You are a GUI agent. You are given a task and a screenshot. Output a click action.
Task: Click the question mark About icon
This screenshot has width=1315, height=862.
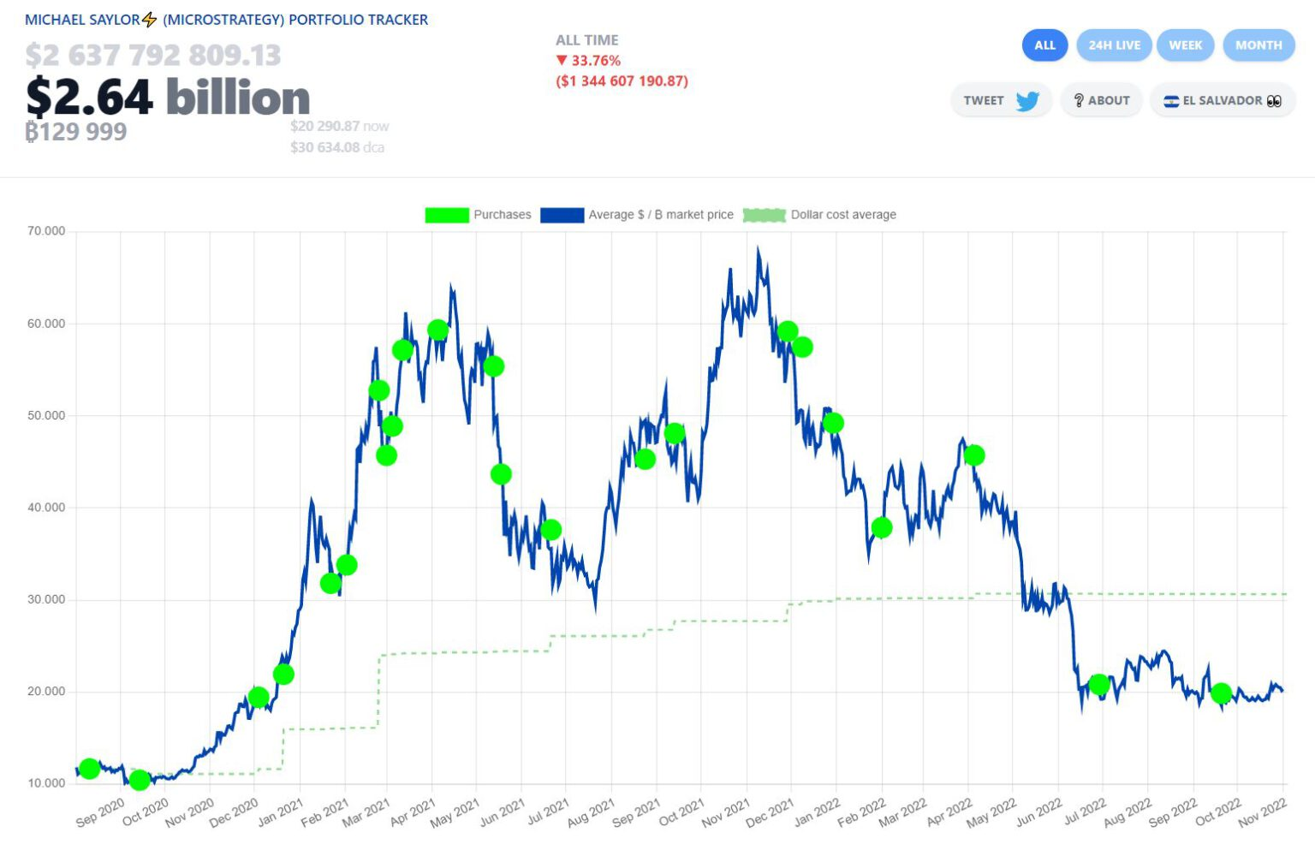(x=1079, y=101)
